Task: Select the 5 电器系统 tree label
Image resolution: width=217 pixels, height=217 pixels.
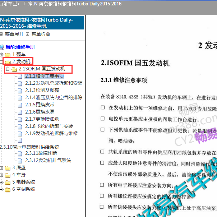Action: [24, 182]
